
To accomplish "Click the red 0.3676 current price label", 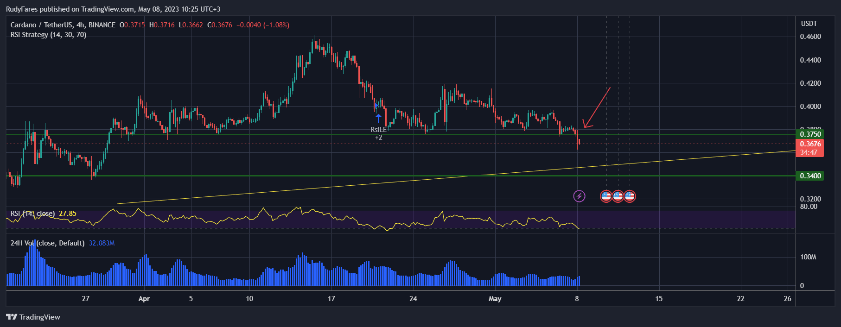I will coord(810,144).
